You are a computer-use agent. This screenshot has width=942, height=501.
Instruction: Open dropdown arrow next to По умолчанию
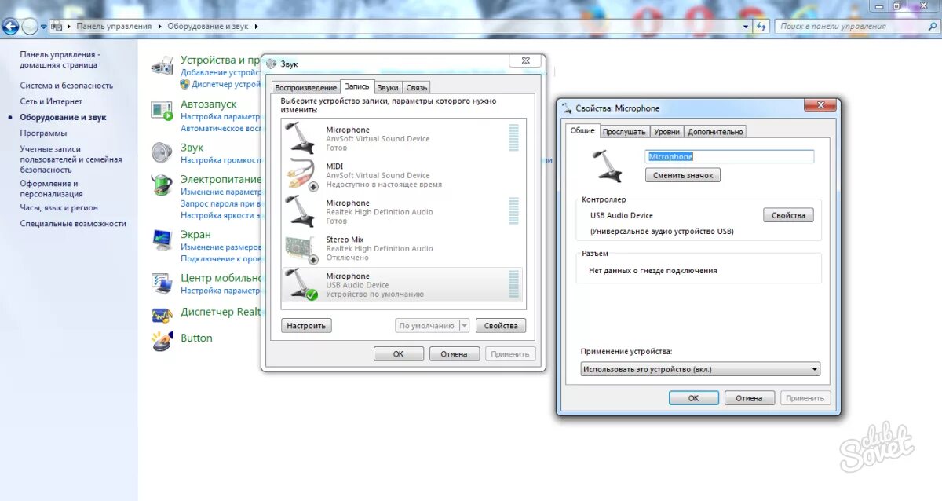point(463,325)
